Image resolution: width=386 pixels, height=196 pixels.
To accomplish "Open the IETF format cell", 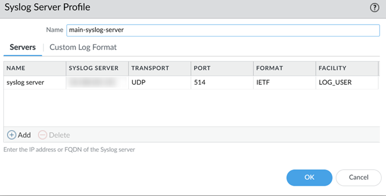I will [x=285, y=82].
